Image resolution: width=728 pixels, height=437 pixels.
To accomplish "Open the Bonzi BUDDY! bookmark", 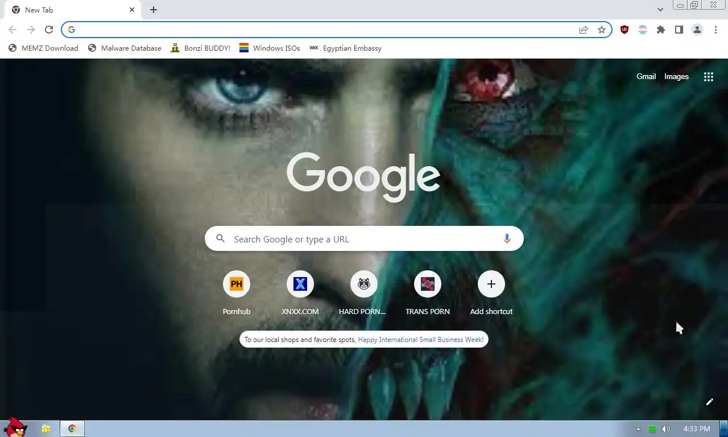I will (x=200, y=48).
